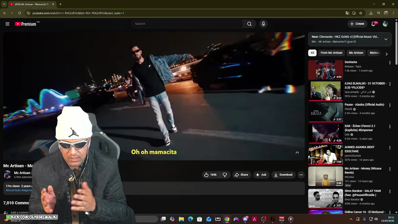Like the video with 184k likes

(211, 175)
